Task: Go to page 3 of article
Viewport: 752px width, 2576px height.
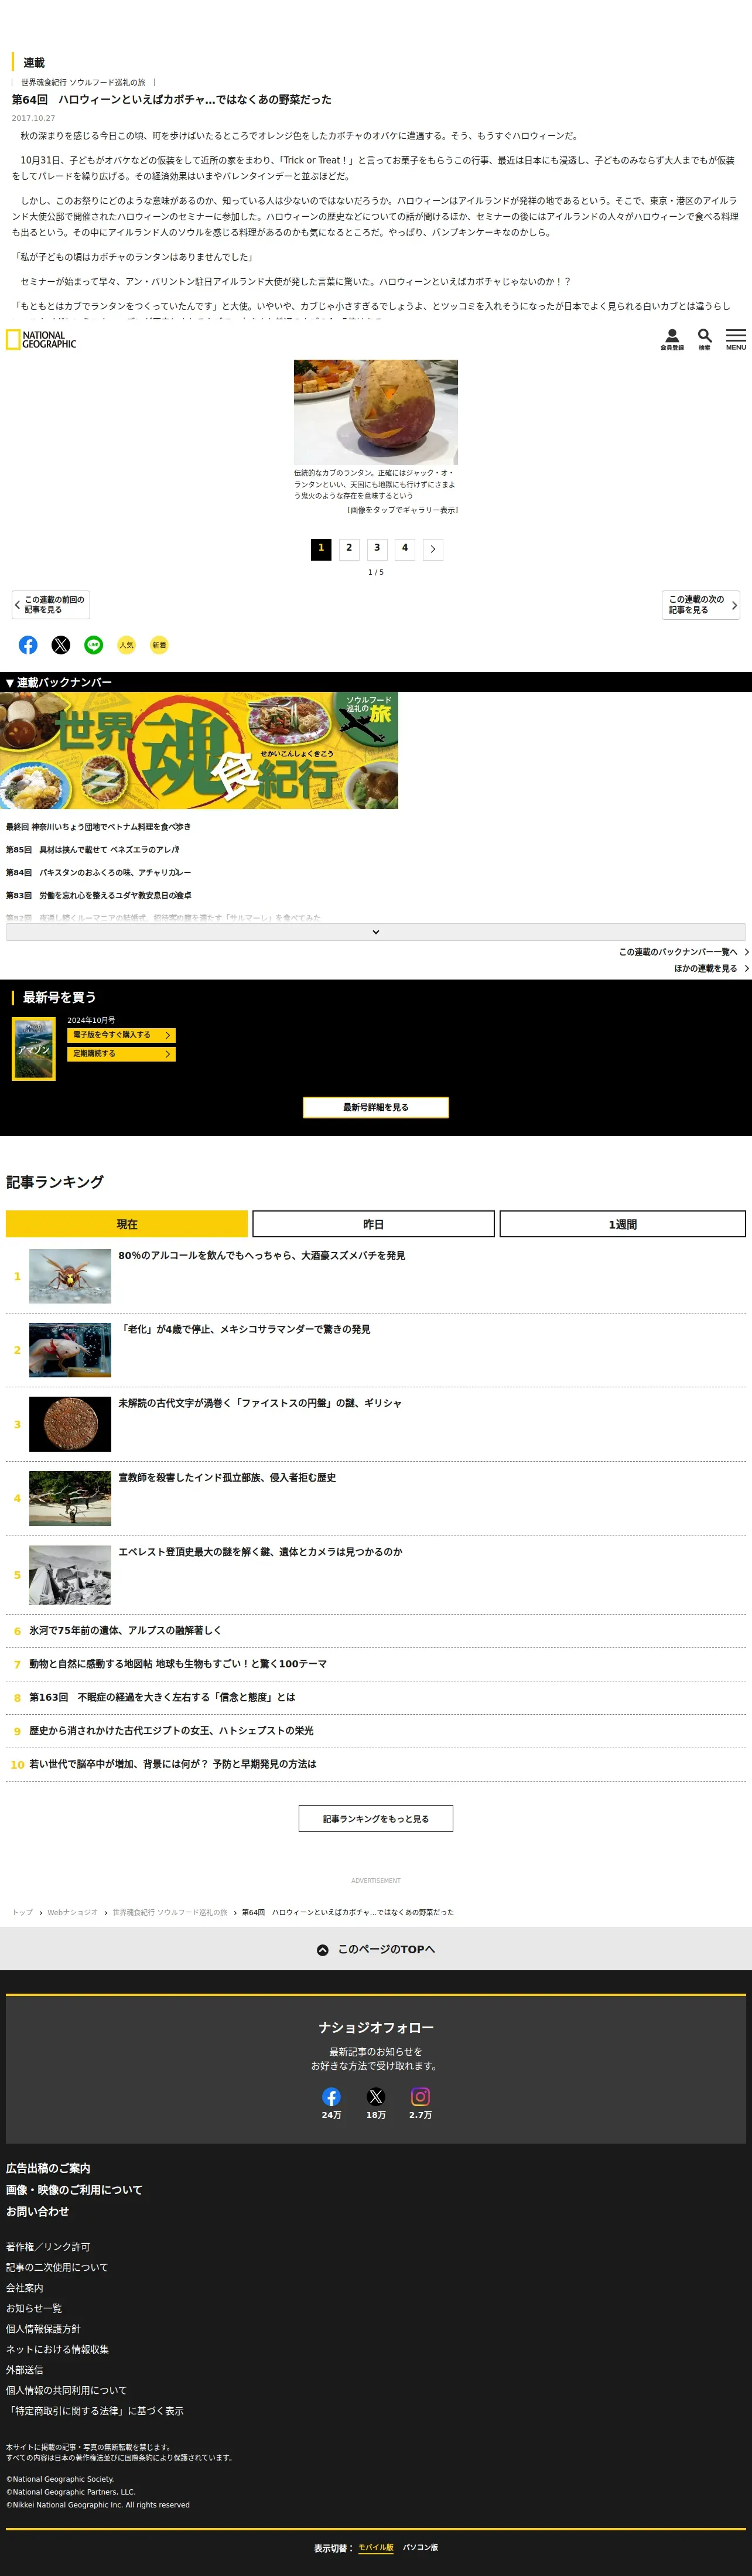Action: 377,549
